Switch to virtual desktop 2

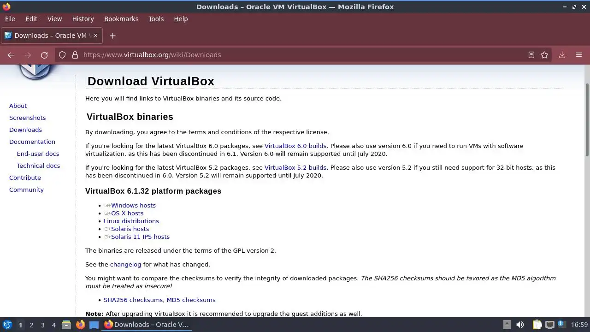(31, 325)
